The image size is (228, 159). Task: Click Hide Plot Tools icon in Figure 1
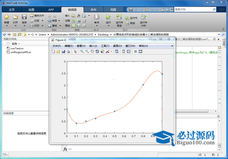(x=136, y=52)
